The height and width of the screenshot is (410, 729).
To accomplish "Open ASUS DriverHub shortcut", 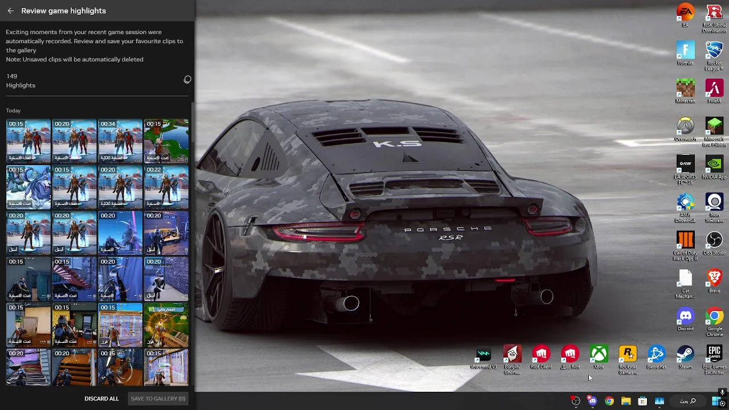I will (686, 208).
